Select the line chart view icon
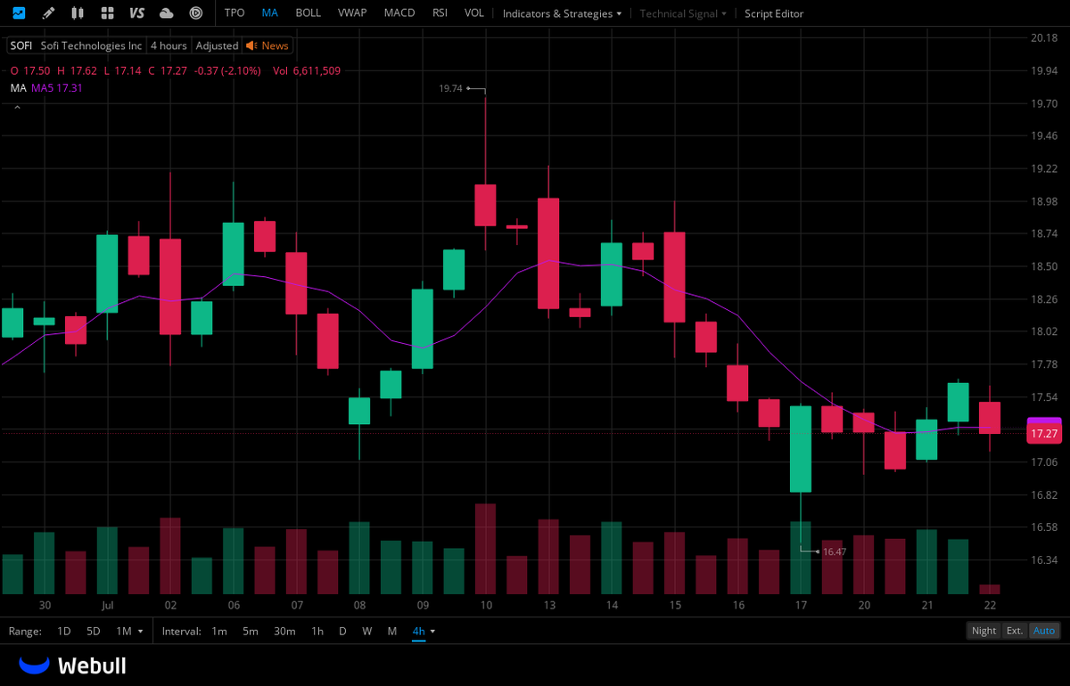The width and height of the screenshot is (1070, 686). point(19,13)
